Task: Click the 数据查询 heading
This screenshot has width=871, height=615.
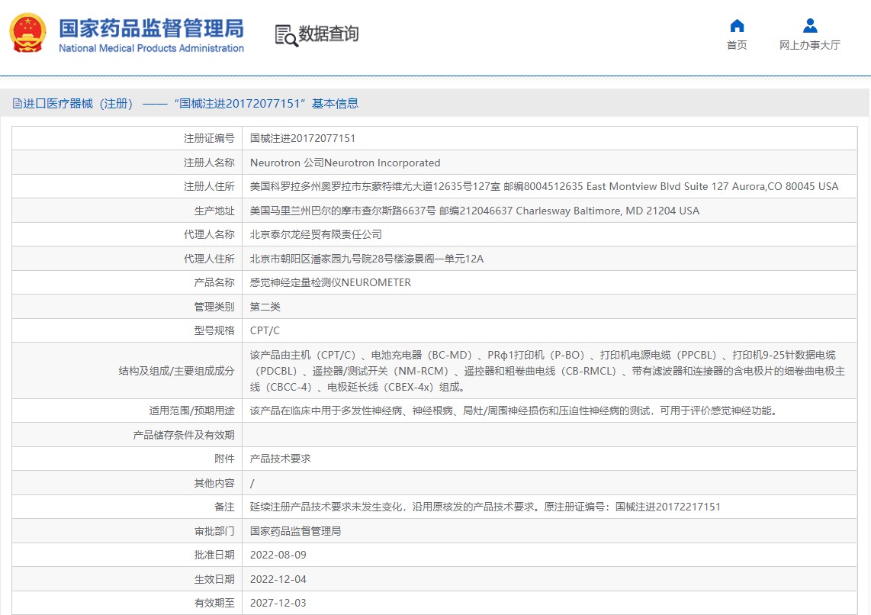Action: [x=328, y=34]
